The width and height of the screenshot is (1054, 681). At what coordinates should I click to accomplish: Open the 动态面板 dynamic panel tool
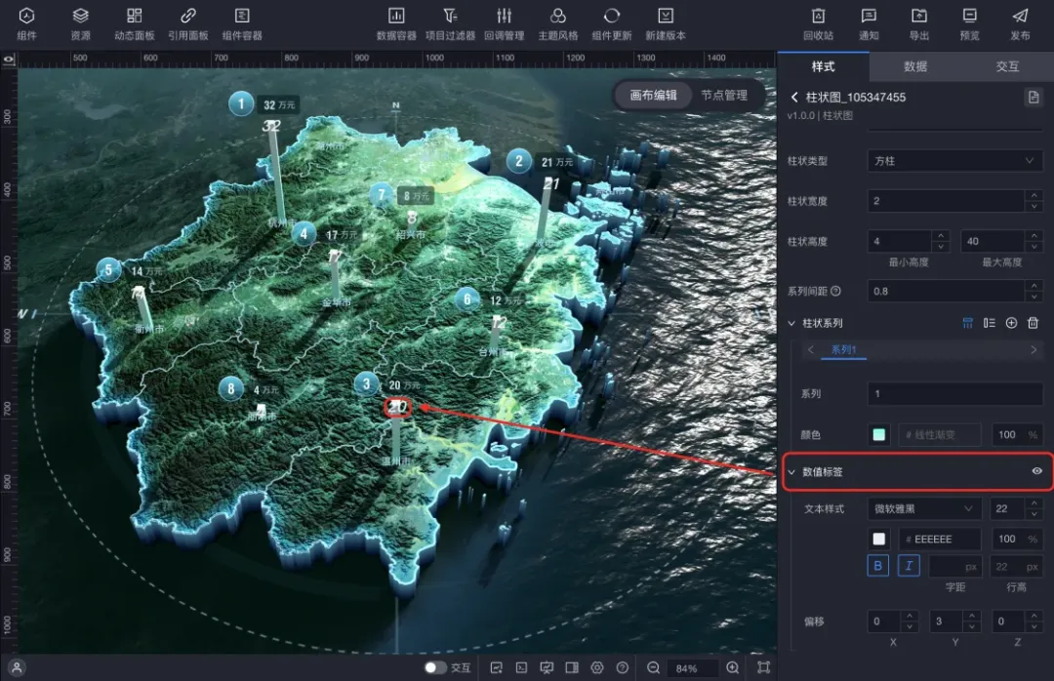click(x=135, y=24)
